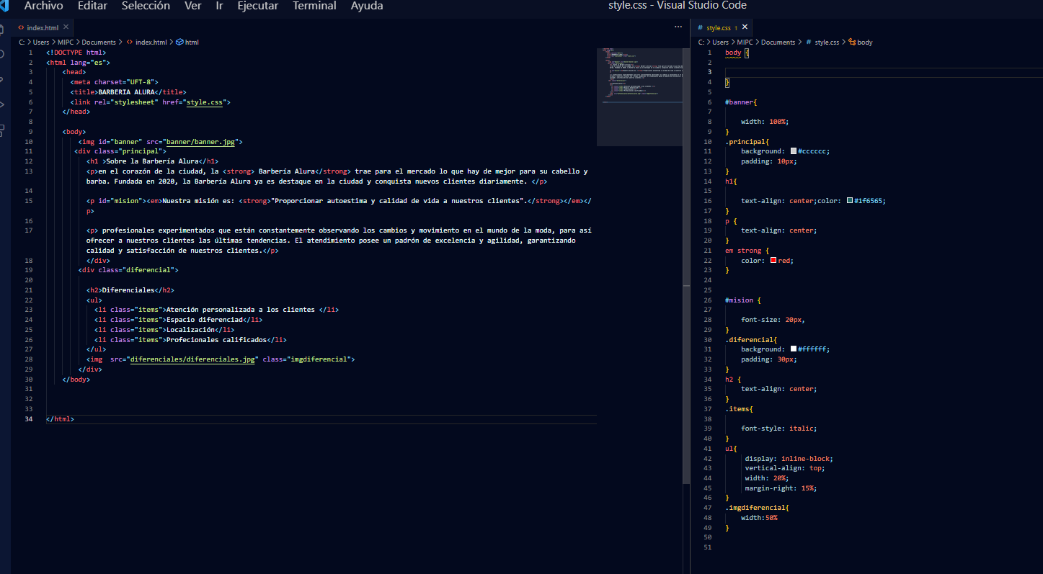The width and height of the screenshot is (1043, 574).
Task: Click the 'Nuestra misión es:' paragraph text
Action: click(198, 201)
